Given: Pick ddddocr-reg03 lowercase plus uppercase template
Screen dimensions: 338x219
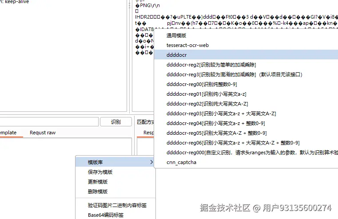Looking at the screenshot, I should (x=246, y=113).
